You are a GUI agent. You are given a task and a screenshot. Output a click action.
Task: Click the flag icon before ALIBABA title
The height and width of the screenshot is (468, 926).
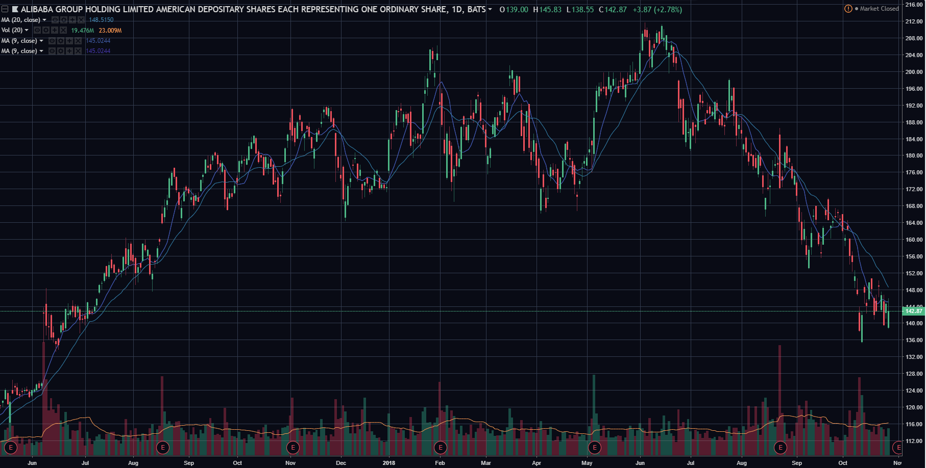15,9
